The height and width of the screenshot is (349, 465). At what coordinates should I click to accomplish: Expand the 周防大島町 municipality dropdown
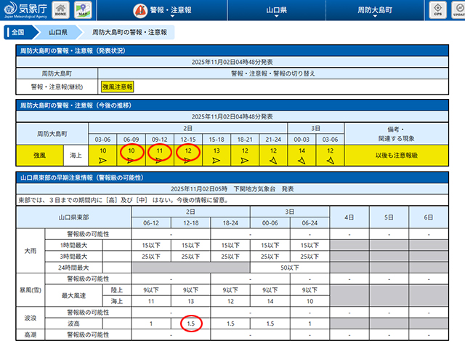(x=374, y=12)
